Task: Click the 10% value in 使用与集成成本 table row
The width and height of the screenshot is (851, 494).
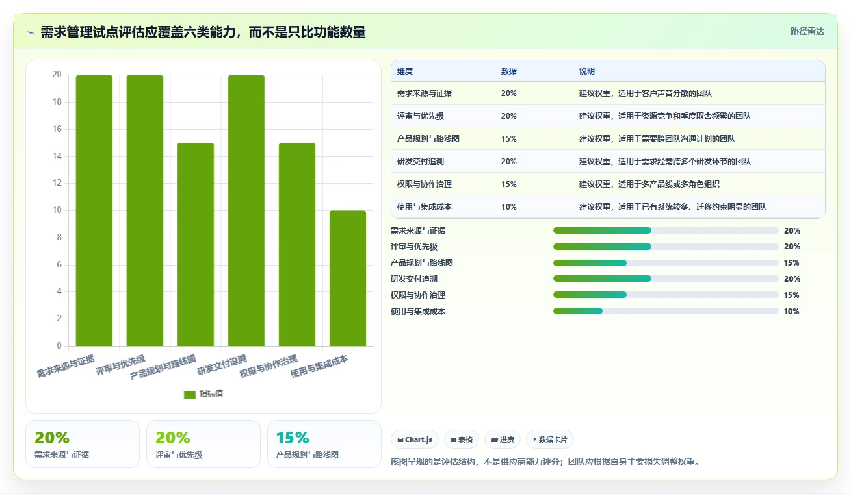Action: (x=509, y=207)
